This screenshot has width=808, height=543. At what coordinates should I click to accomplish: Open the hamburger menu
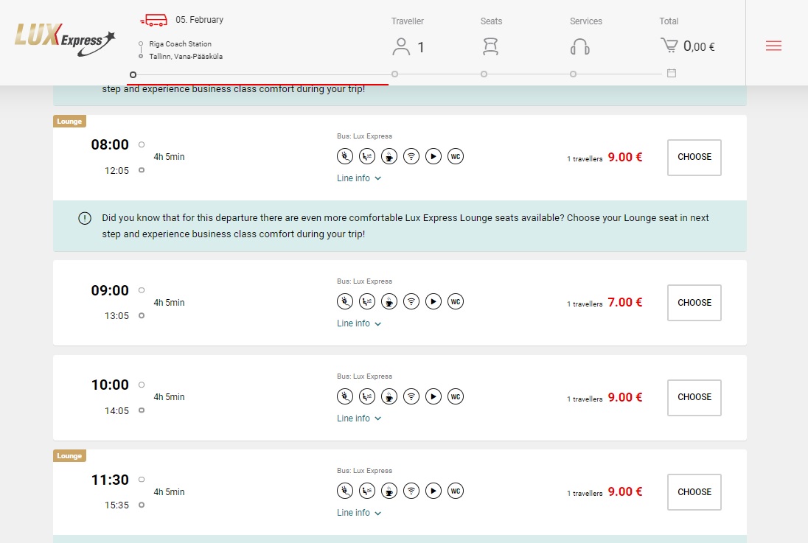click(x=773, y=46)
